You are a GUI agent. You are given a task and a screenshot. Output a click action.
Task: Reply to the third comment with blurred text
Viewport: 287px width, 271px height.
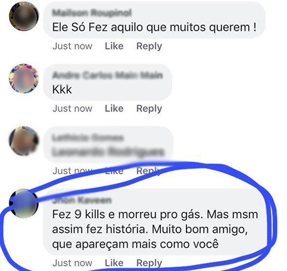[x=149, y=171]
